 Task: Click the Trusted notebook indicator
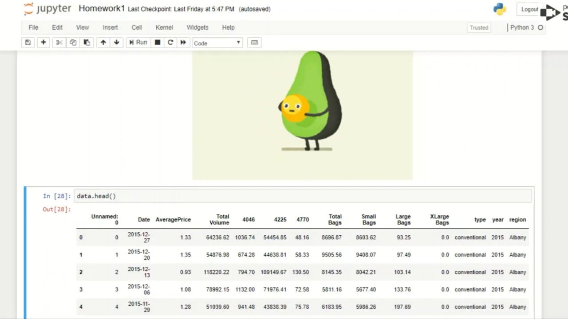point(479,27)
